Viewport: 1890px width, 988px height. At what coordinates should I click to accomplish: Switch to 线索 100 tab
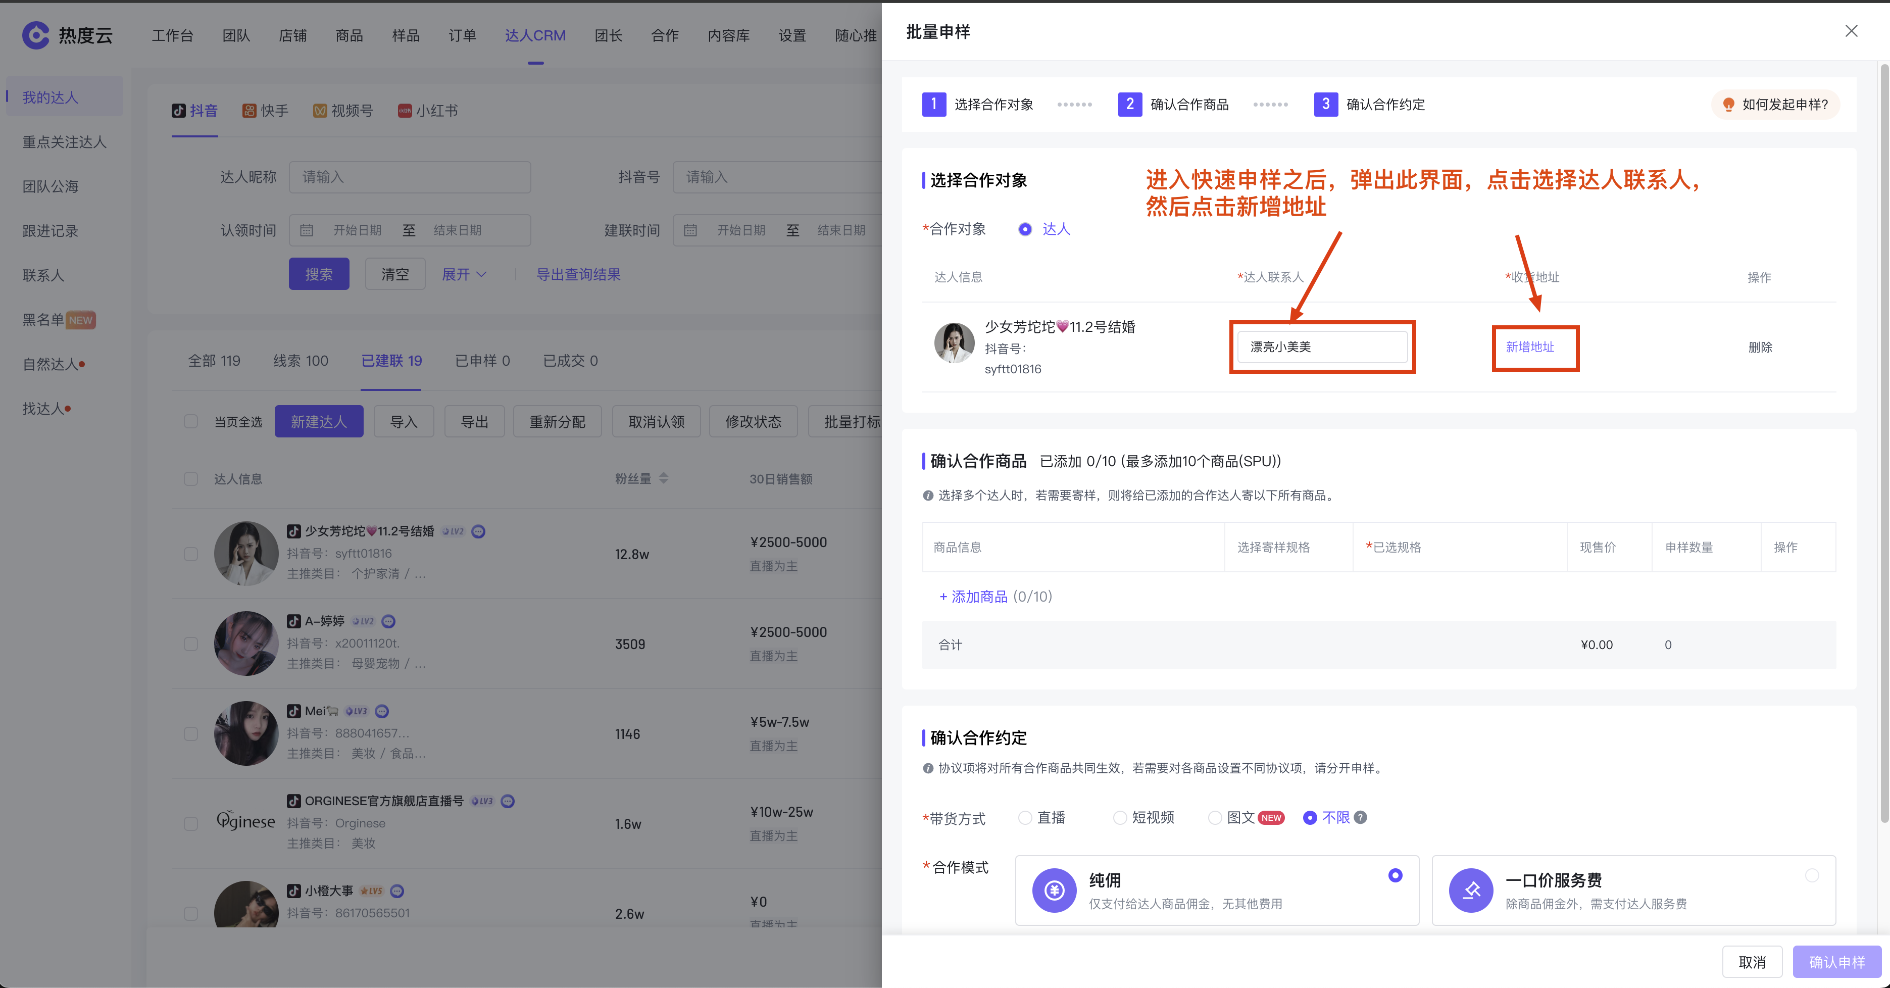click(301, 361)
